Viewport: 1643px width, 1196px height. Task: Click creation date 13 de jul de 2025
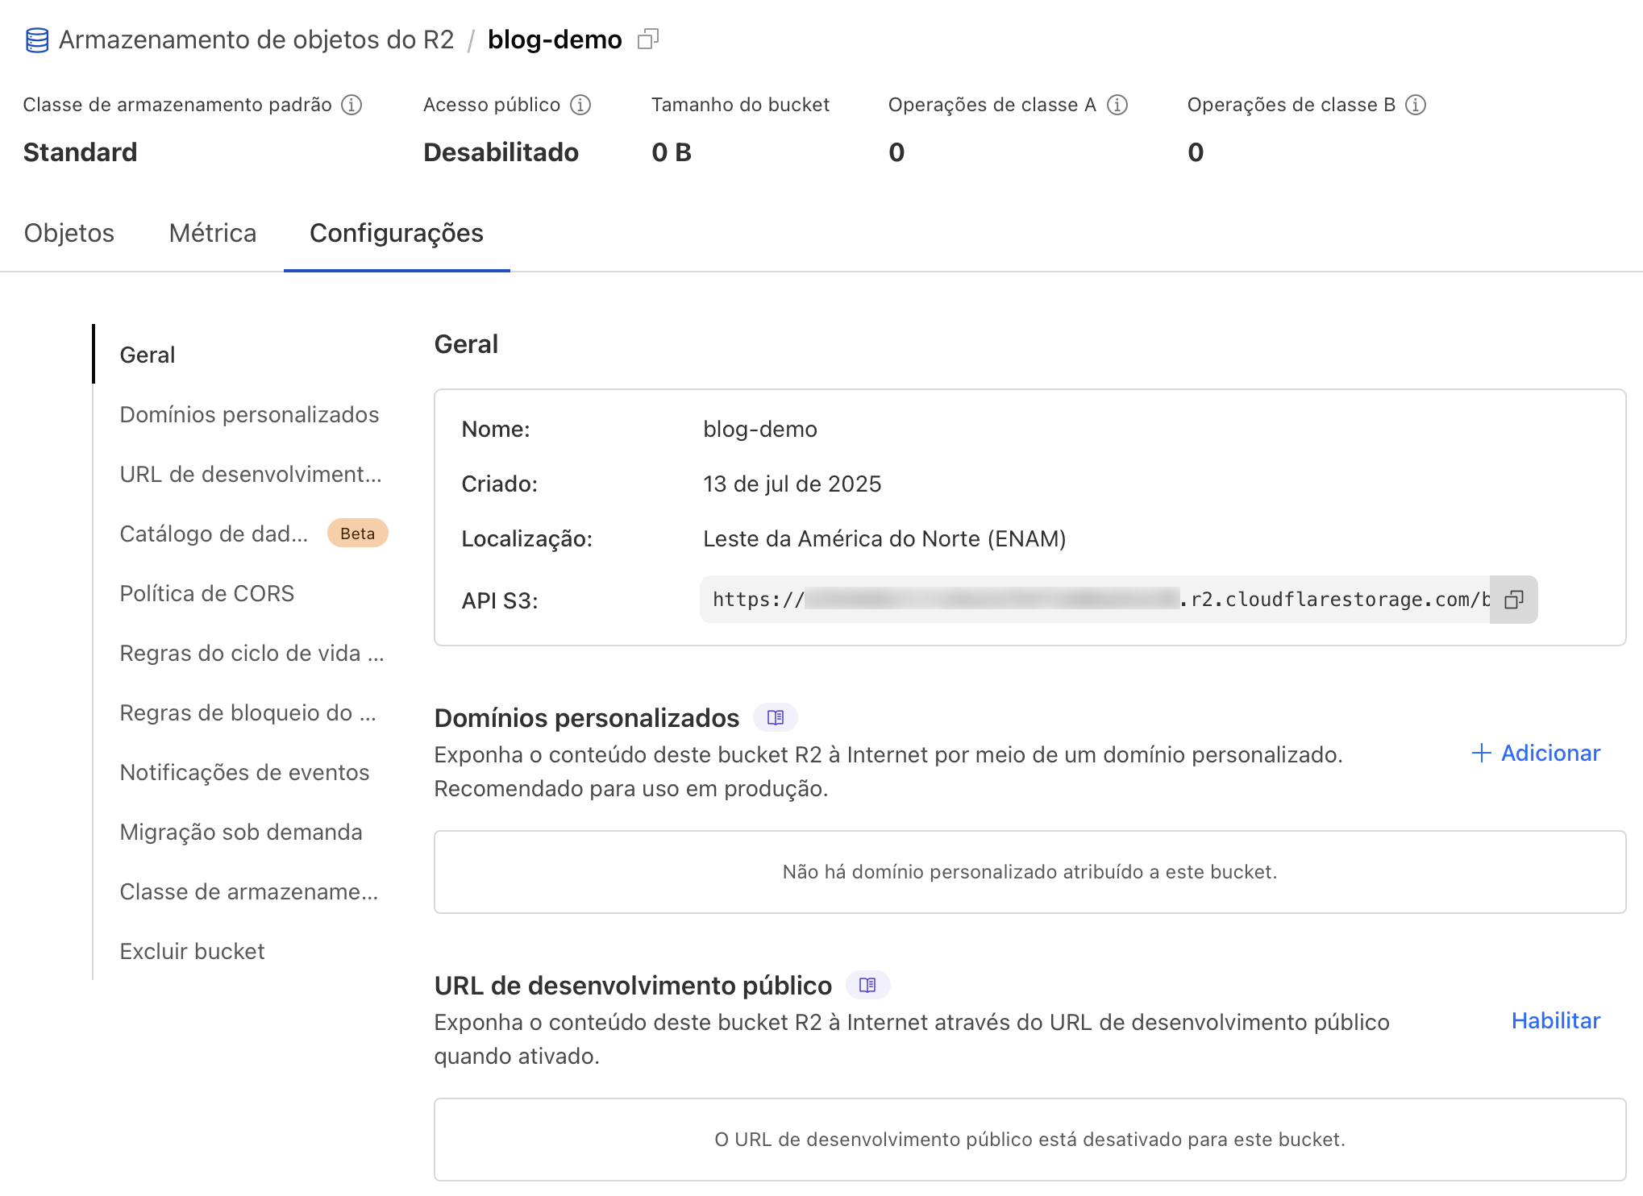point(792,484)
